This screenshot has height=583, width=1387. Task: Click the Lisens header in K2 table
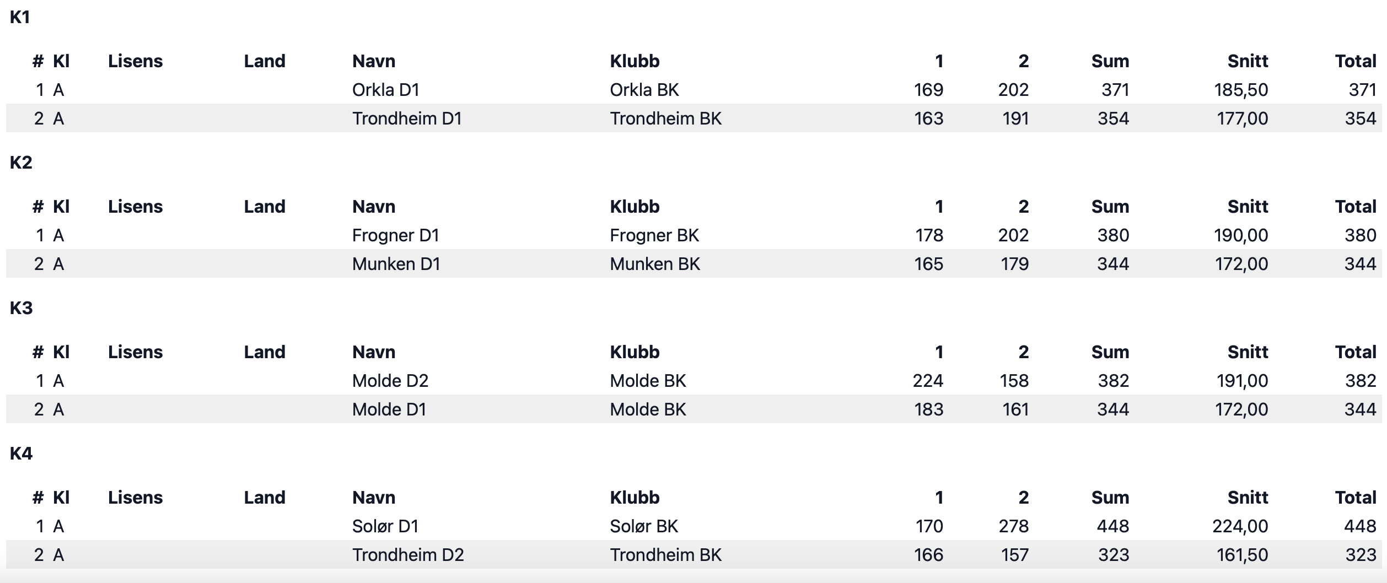(x=135, y=207)
